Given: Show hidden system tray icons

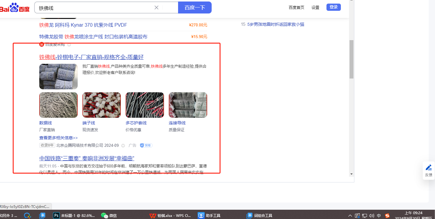Looking at the screenshot, I should click(350, 215).
